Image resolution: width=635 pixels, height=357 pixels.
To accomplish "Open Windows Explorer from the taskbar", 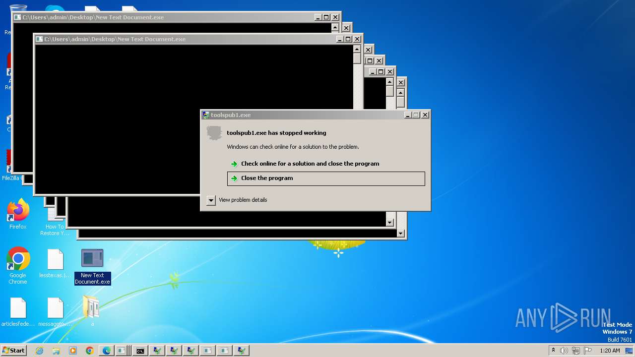I will [56, 351].
